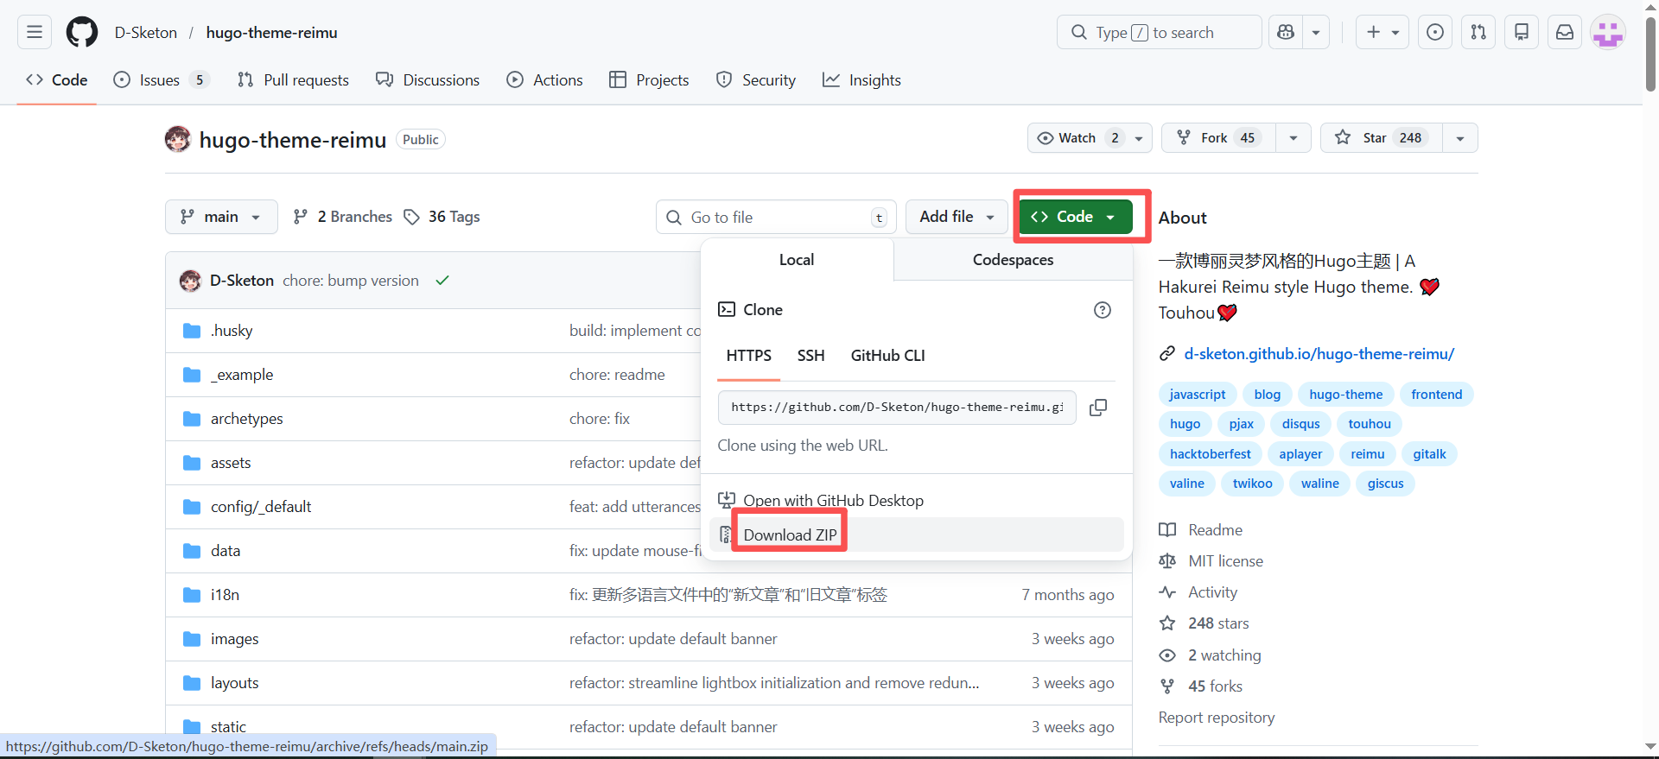This screenshot has height=759, width=1659.
Task: Select the GitHub CLI clone option
Action: click(x=887, y=356)
